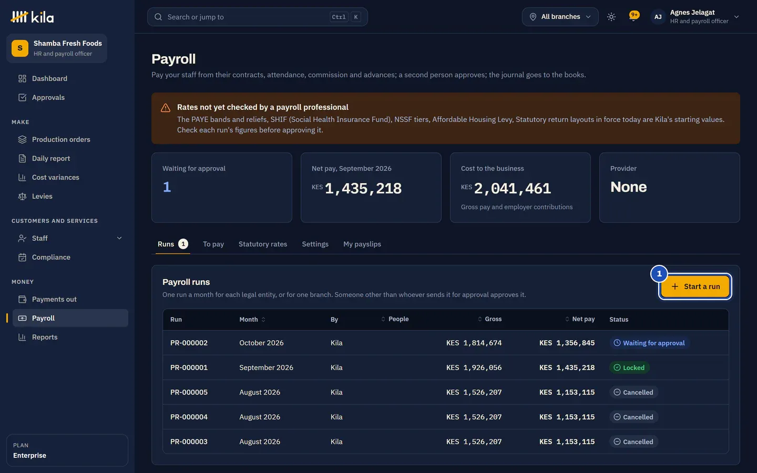The image size is (757, 473).
Task: Click the Waiting for approval summary card
Action: pos(222,188)
